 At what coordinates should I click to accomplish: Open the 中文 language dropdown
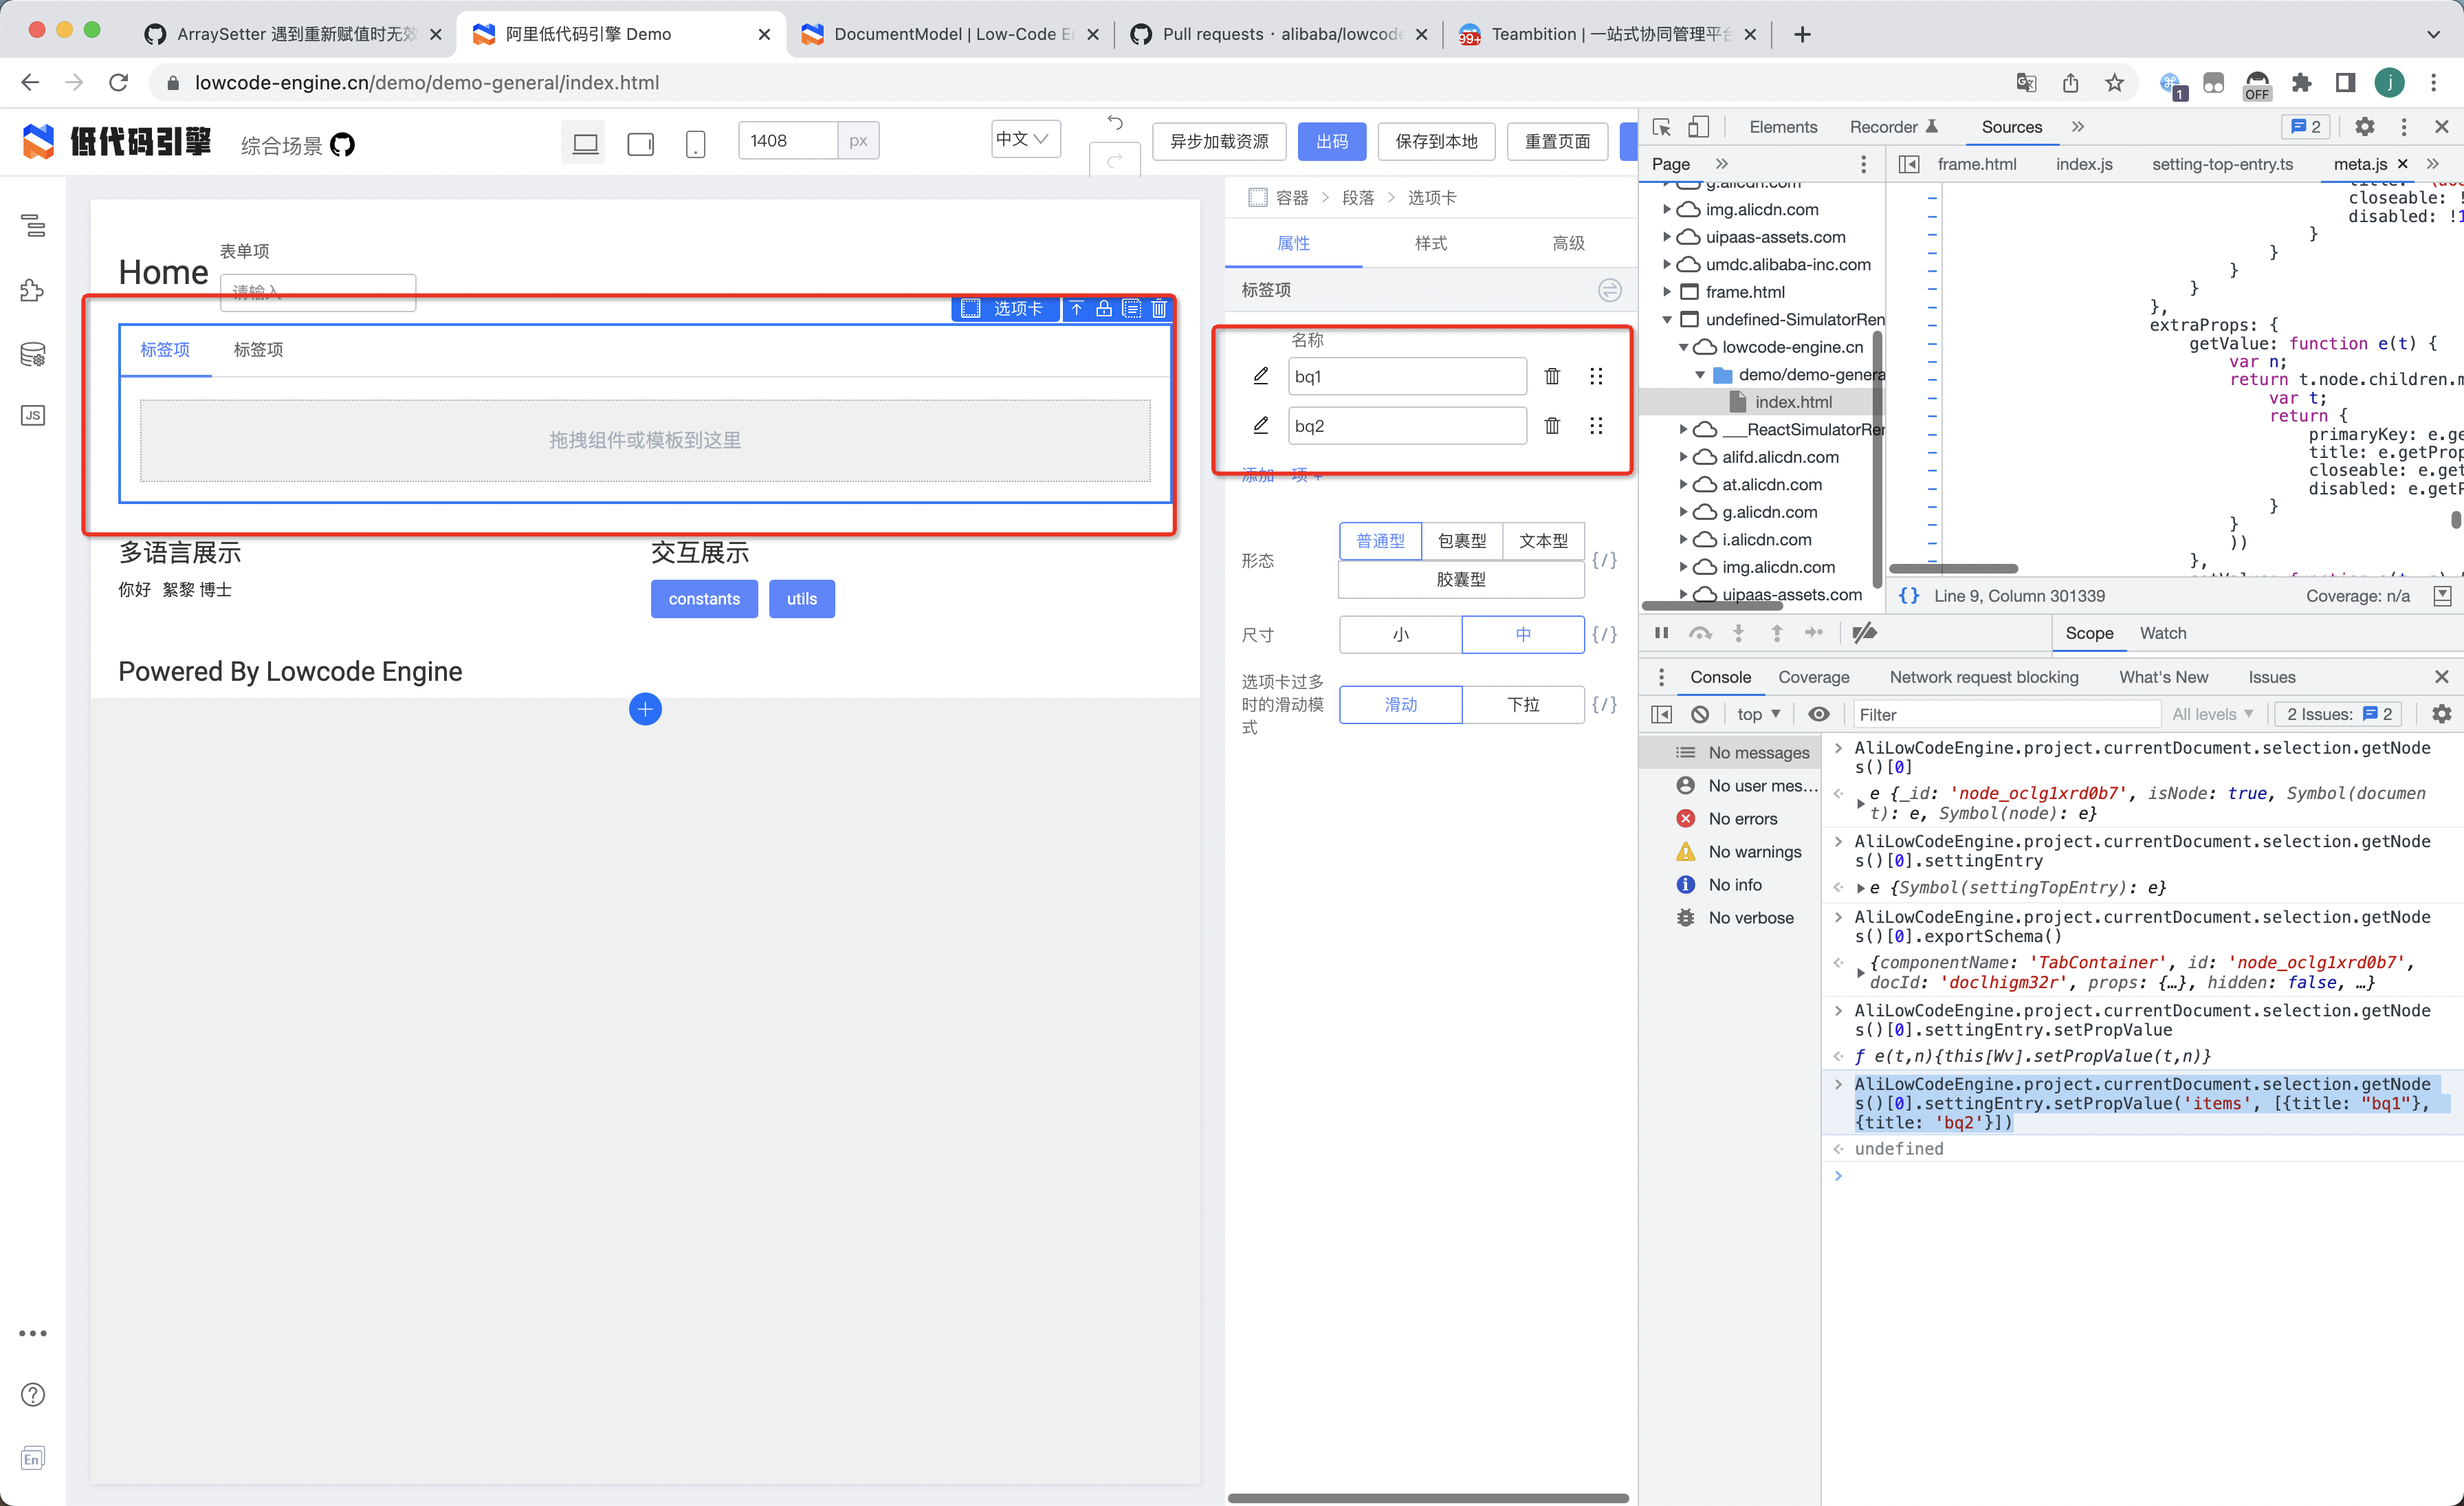(1023, 139)
